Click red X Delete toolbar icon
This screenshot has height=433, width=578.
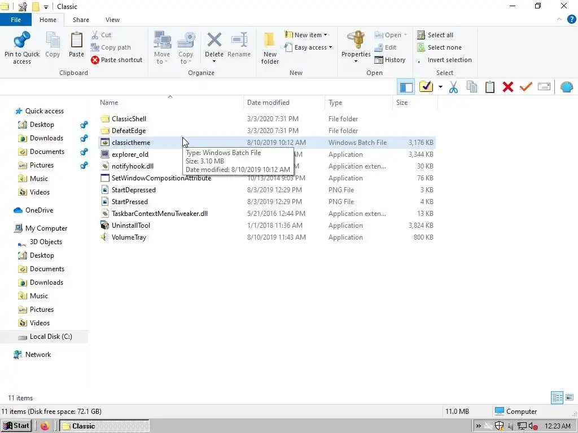508,87
